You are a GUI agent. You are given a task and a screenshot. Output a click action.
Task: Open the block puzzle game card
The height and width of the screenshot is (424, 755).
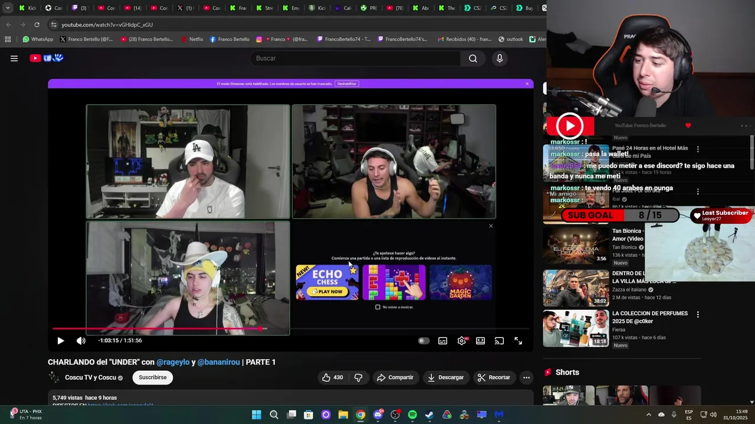(x=394, y=282)
